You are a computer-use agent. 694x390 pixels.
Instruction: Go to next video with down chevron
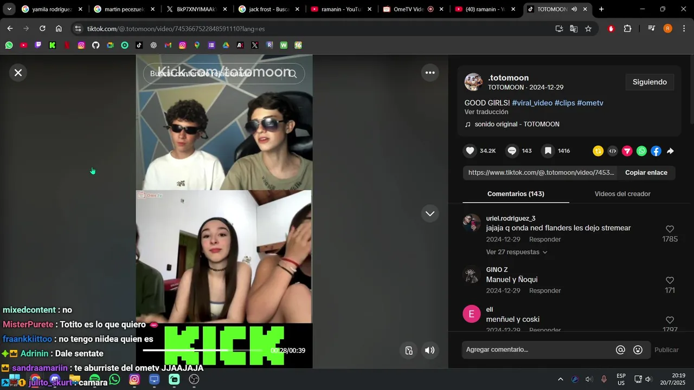click(x=430, y=213)
